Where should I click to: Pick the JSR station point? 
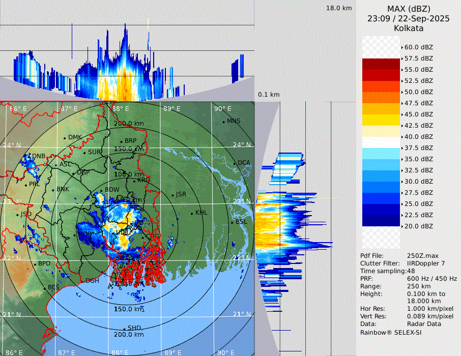pyautogui.click(x=172, y=195)
